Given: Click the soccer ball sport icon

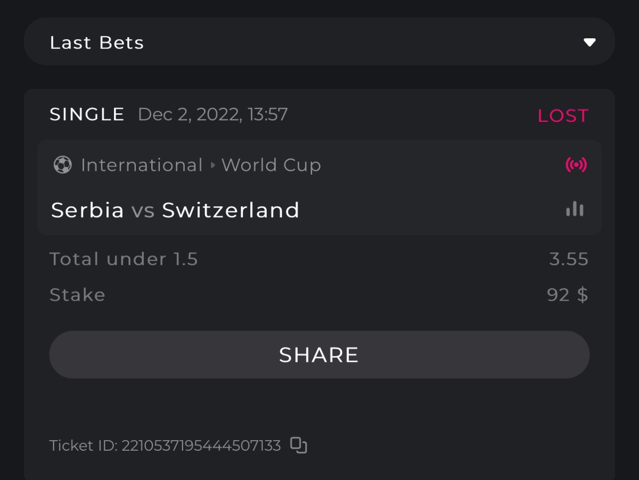Looking at the screenshot, I should [62, 165].
